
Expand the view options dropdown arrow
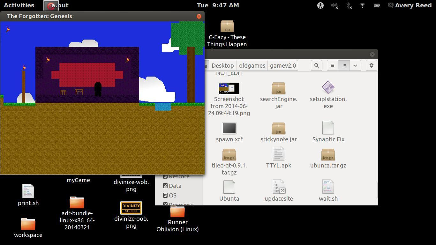click(x=355, y=65)
